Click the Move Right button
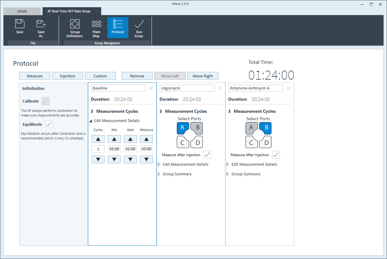 202,76
